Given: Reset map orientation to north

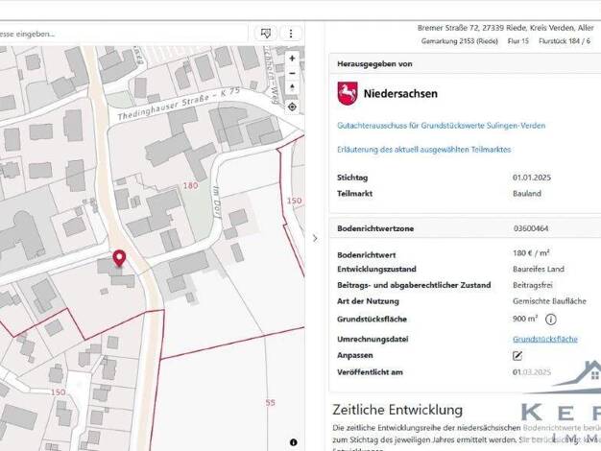Looking at the screenshot, I should tap(292, 89).
